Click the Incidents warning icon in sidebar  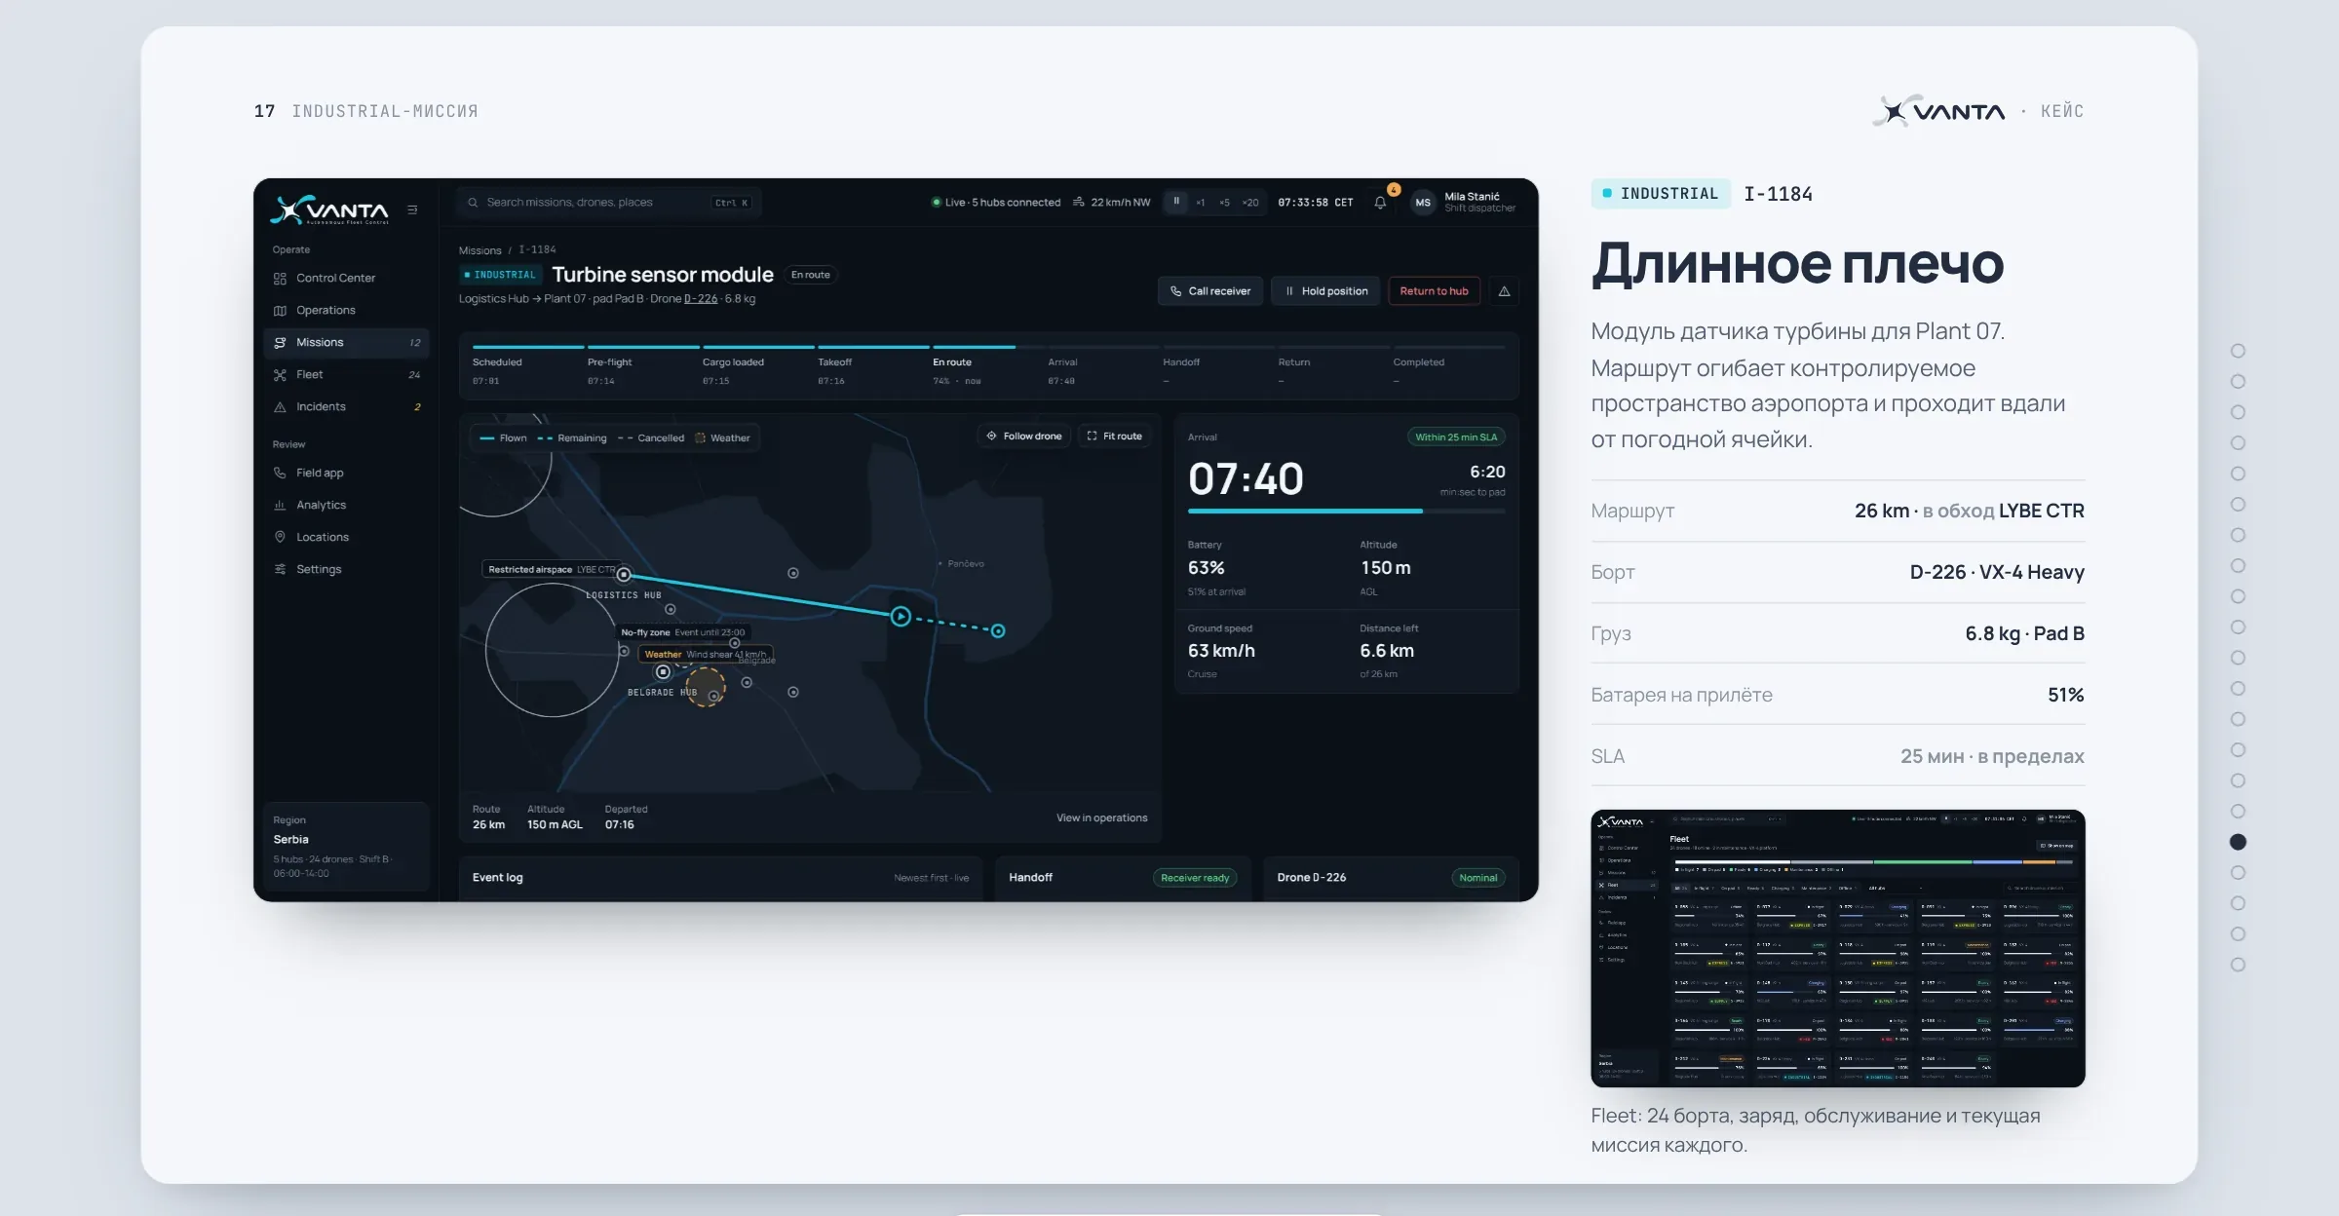point(280,407)
